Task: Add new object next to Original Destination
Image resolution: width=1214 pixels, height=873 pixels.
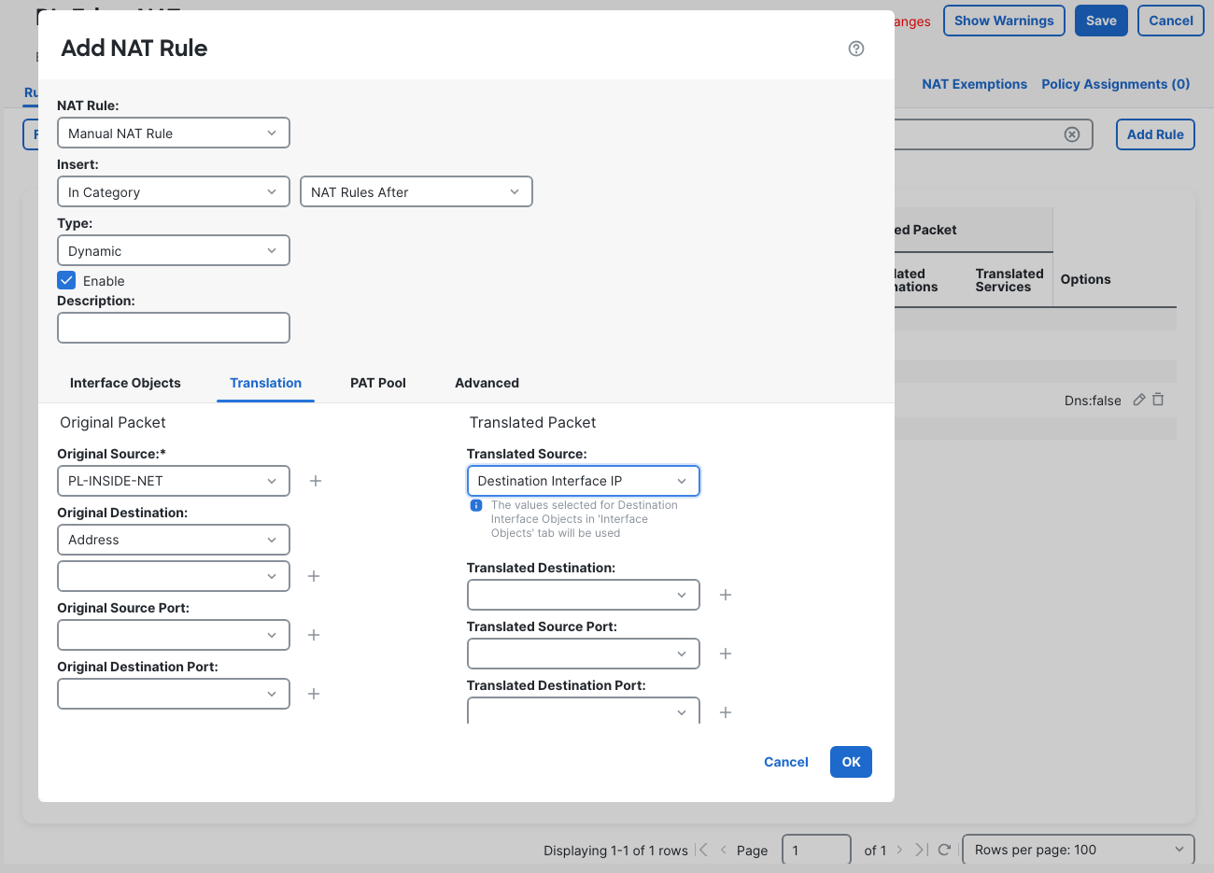Action: point(314,576)
